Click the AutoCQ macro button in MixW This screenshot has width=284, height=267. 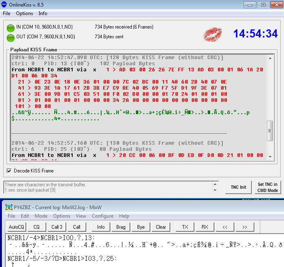tap(16, 227)
